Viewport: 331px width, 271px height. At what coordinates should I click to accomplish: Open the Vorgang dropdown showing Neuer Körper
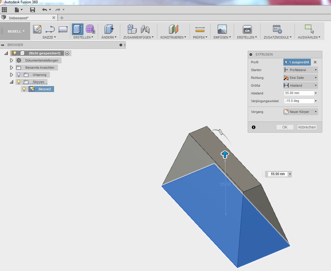[300, 112]
